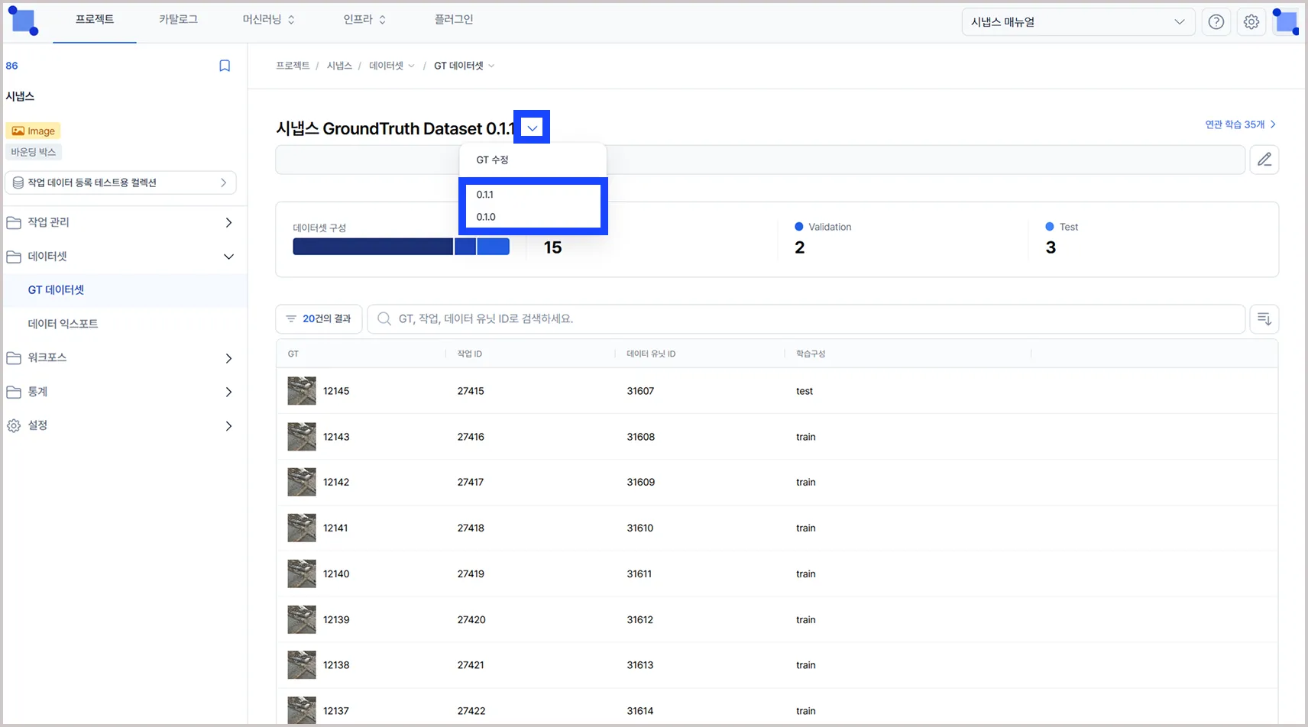Switch to the 프로젝트 tab
1308x727 pixels.
click(95, 19)
